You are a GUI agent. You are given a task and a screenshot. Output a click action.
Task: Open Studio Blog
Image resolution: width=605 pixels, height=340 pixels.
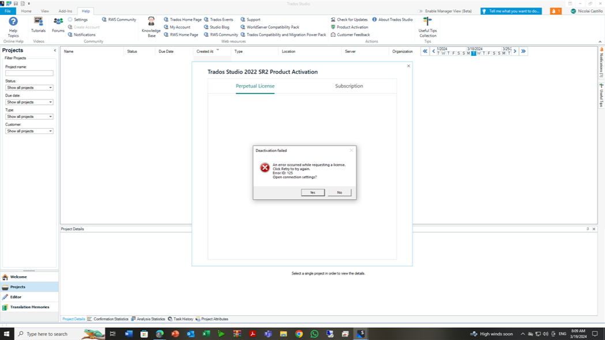click(216, 28)
